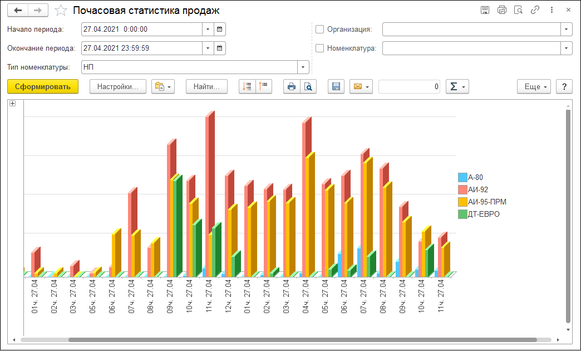581x351 pixels.
Task: Open the three-dot more options menu
Action: (x=552, y=10)
